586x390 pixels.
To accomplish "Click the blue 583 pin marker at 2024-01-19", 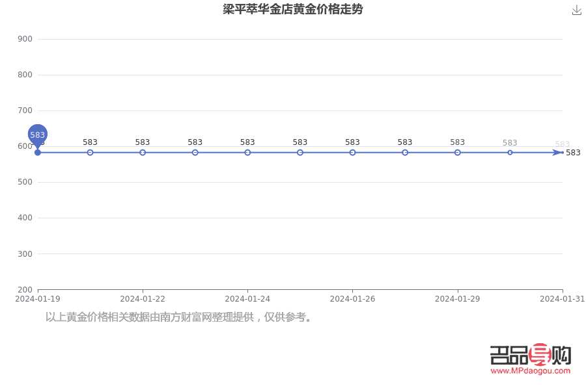I will (x=37, y=136).
